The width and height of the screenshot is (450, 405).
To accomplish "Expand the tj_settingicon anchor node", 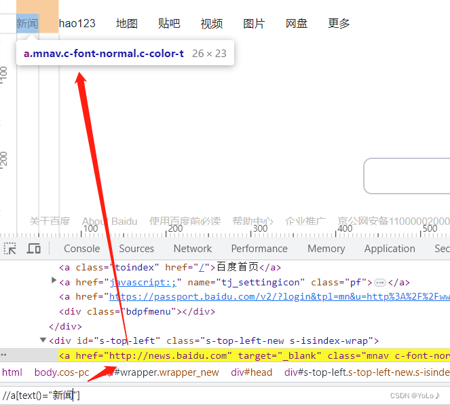I will [x=54, y=280].
